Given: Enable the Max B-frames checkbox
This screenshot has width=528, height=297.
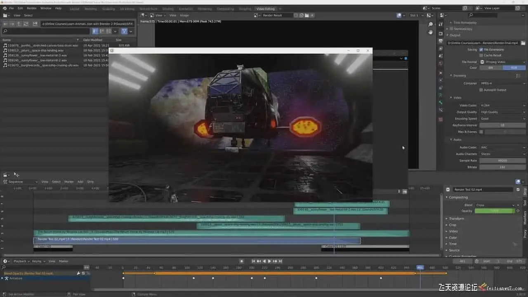Looking at the screenshot, I should (x=481, y=132).
